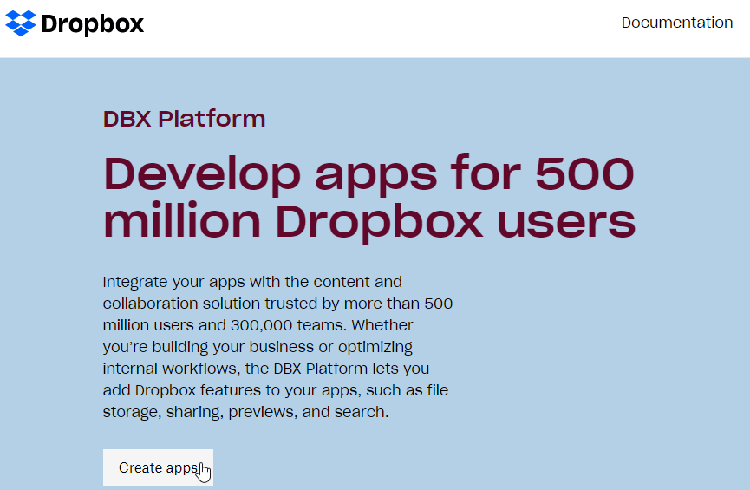The image size is (750, 490).
Task: Click the 'Develop apps for 500' headline line
Action: pos(368,174)
